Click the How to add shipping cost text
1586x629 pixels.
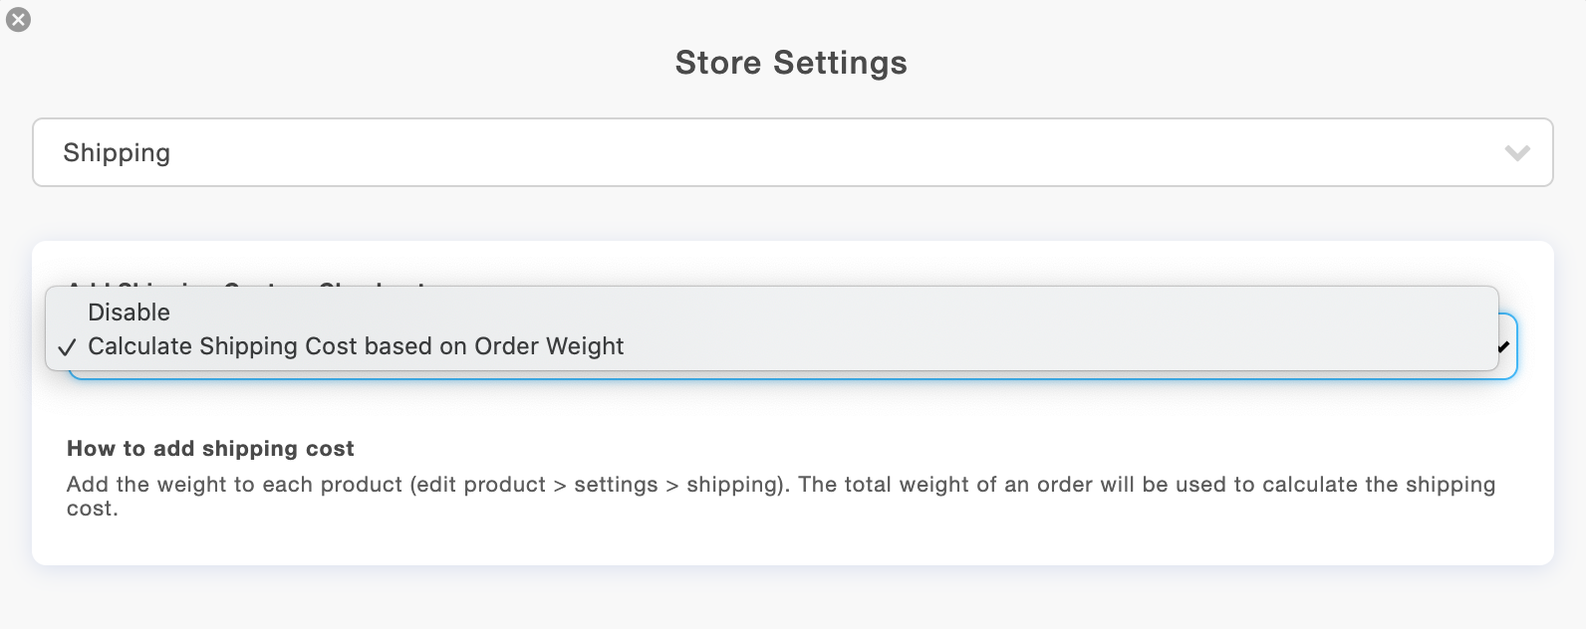[x=209, y=449]
